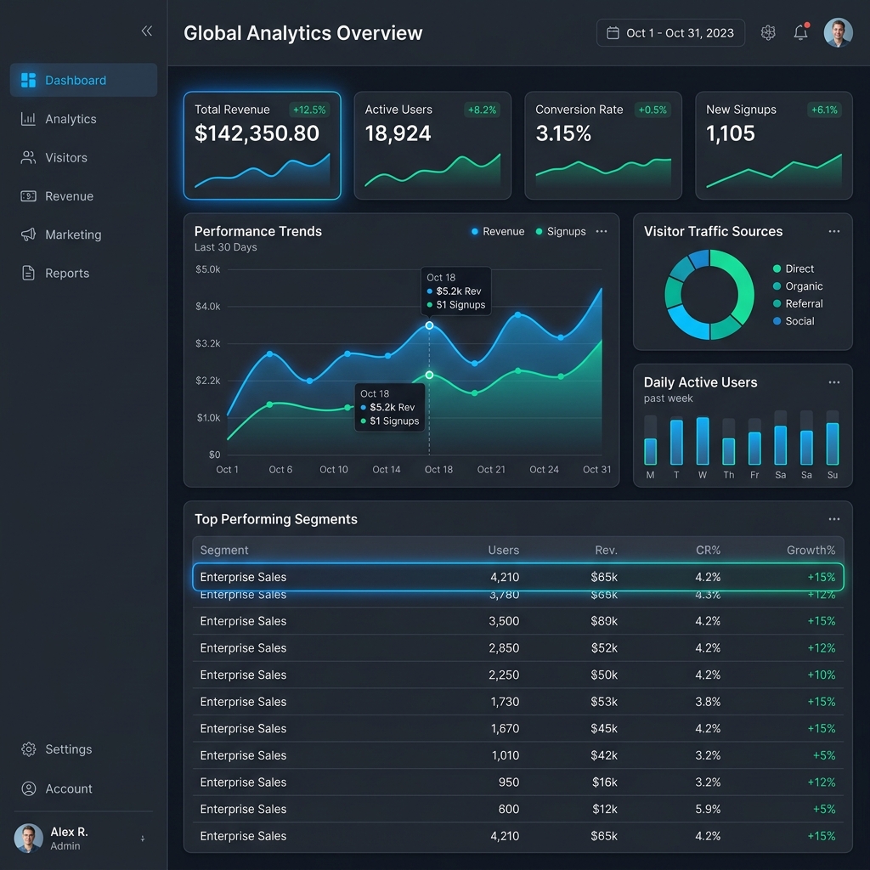Click the +10% growth cell

(822, 675)
